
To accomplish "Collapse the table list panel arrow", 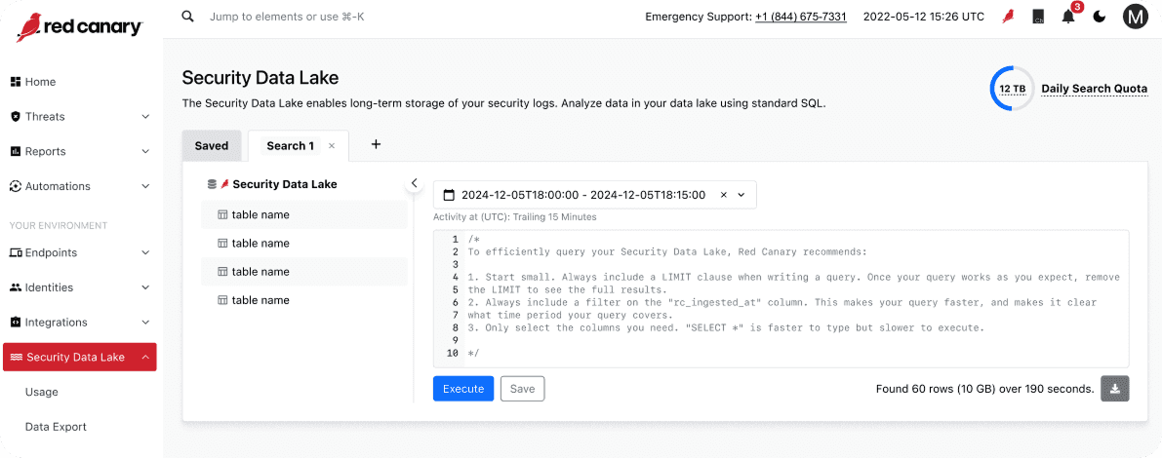I will tap(415, 183).
